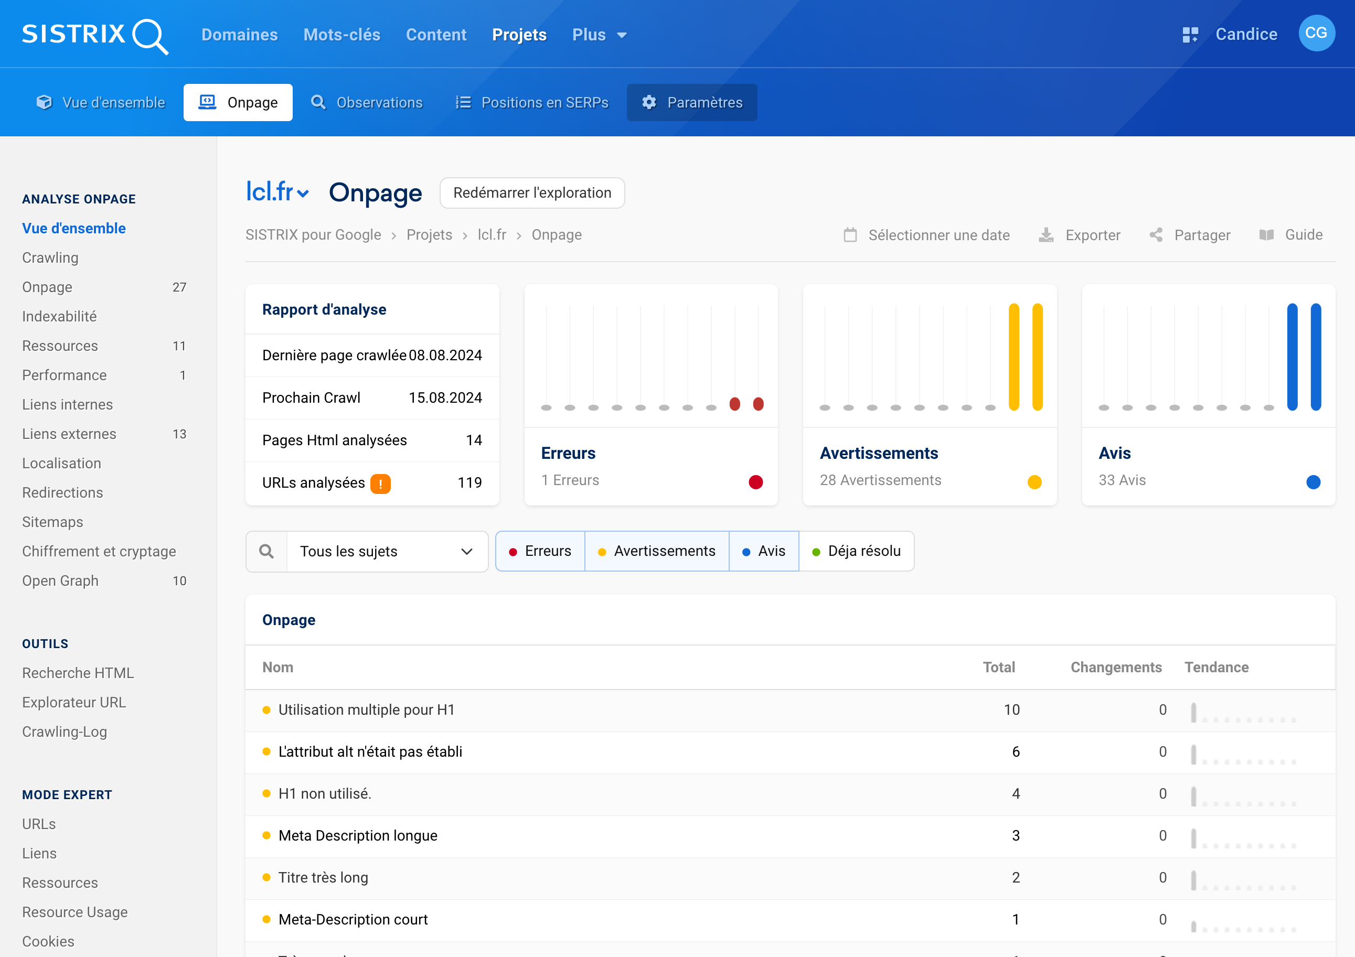Screen dimensions: 1355x957
Task: Open Ressources under Analyse Onpage sidebar
Action: tap(60, 346)
